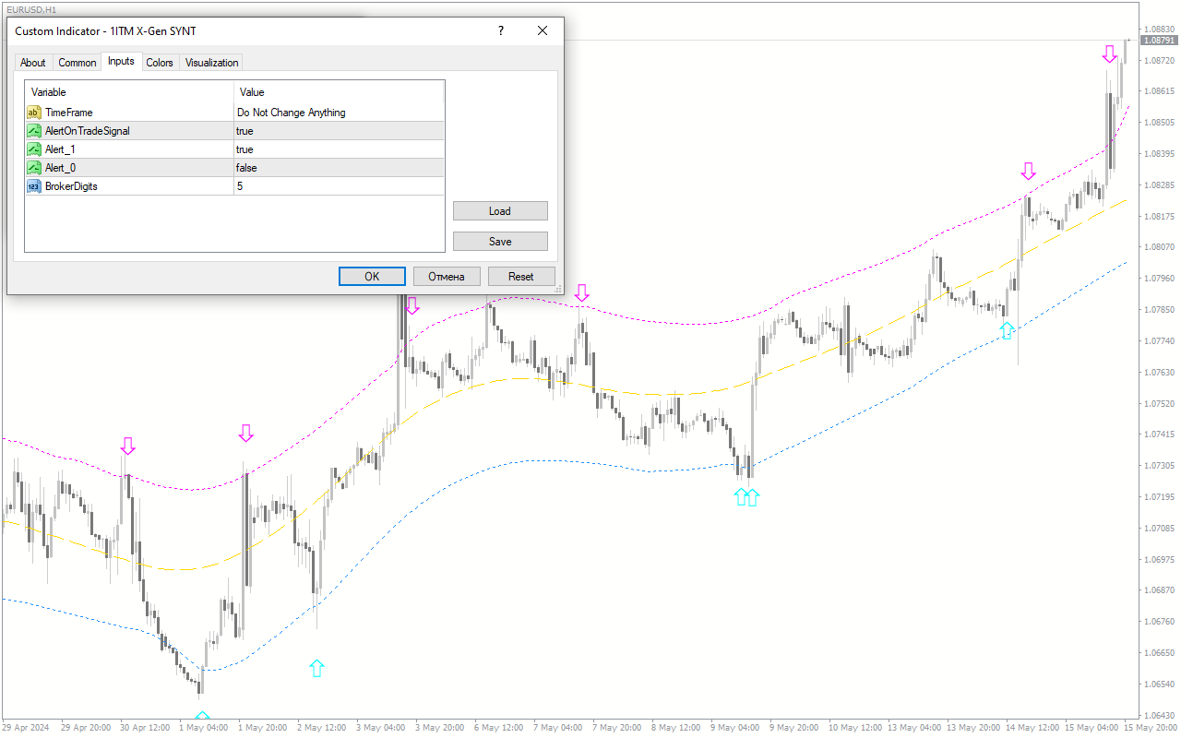Click the Alert_1 boolean icon
Image resolution: width=1181 pixels, height=738 pixels.
click(34, 149)
